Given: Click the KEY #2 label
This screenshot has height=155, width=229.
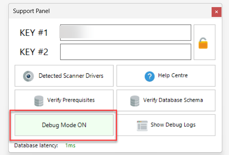Looking at the screenshot, I should (34, 52).
